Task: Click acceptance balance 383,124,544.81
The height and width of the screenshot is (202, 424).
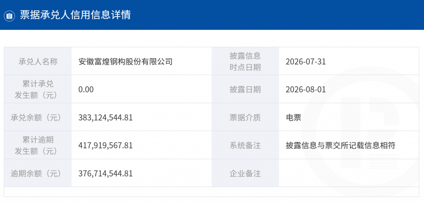Action: pos(106,118)
